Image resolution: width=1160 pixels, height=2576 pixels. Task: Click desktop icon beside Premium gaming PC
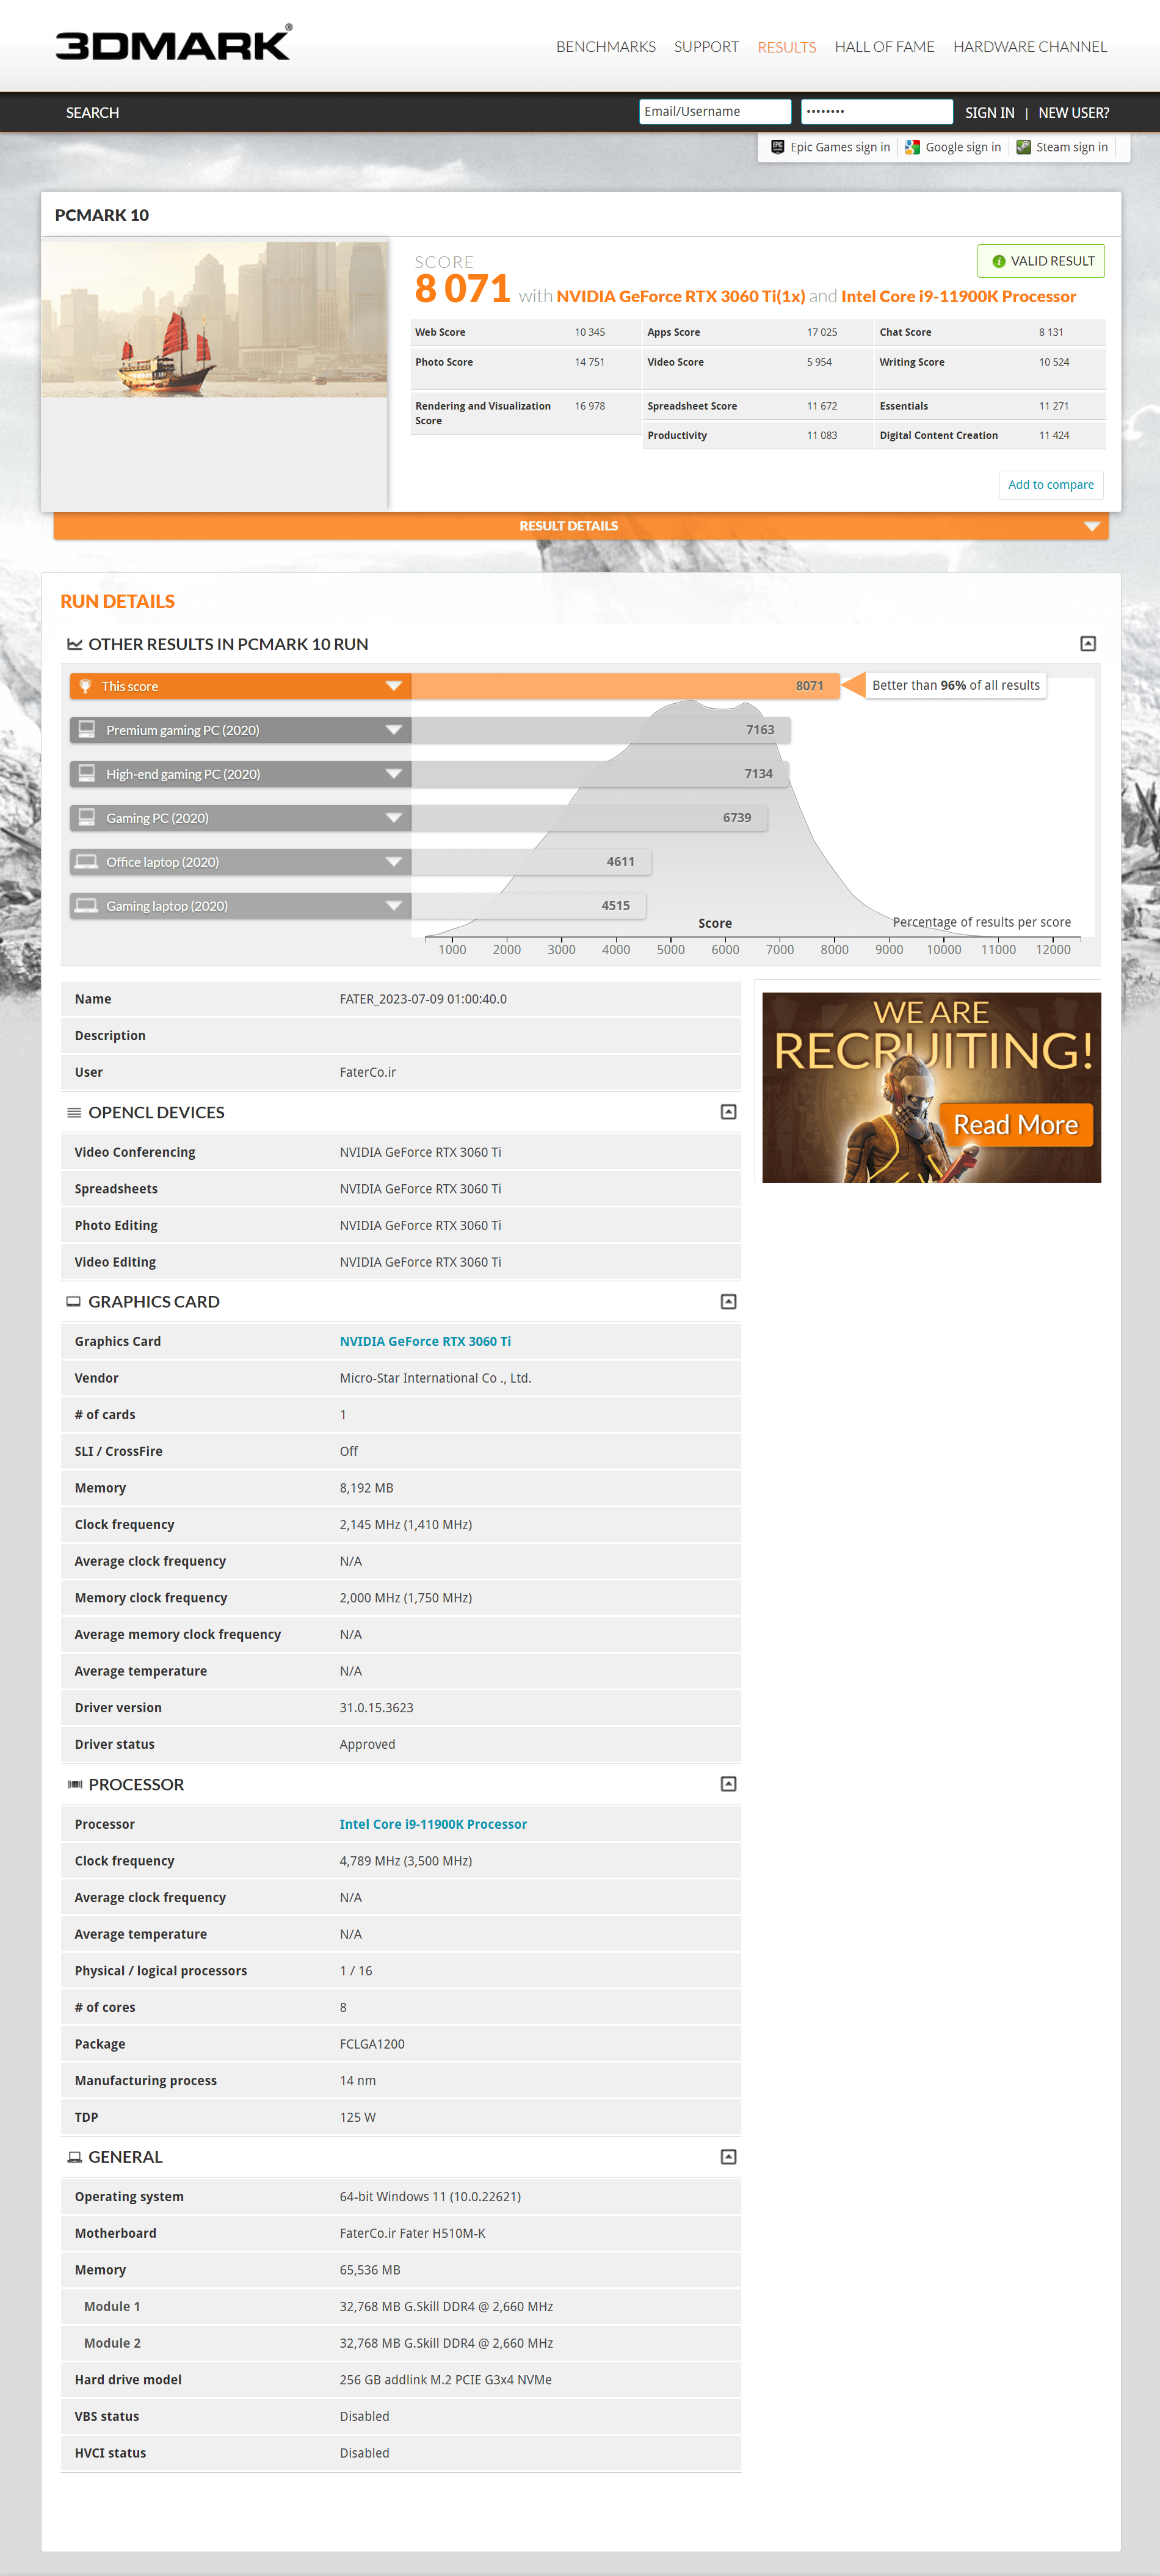coord(87,730)
